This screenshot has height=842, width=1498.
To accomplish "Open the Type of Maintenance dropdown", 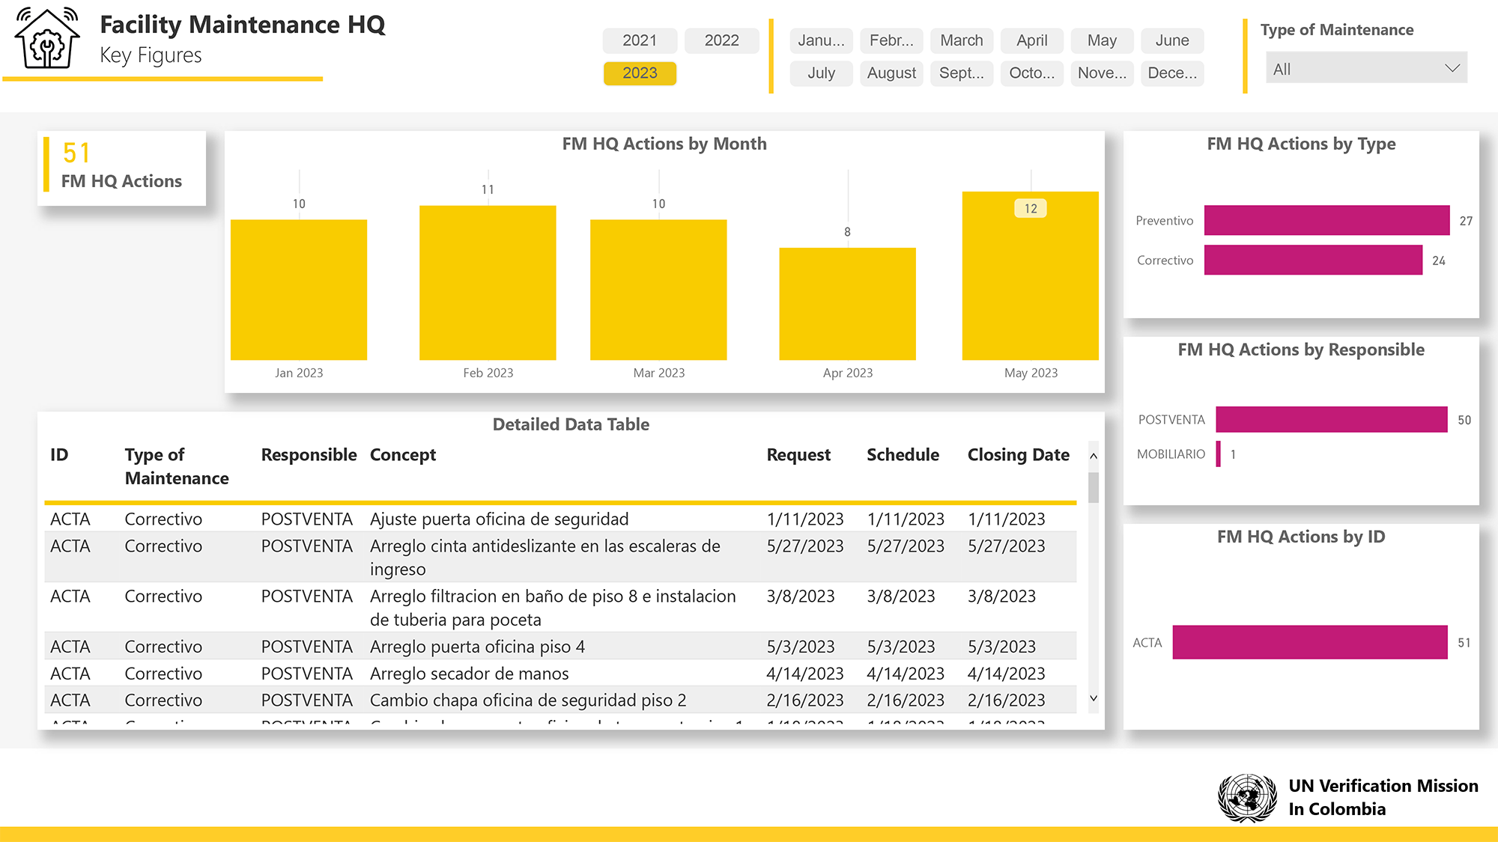I will click(1366, 68).
